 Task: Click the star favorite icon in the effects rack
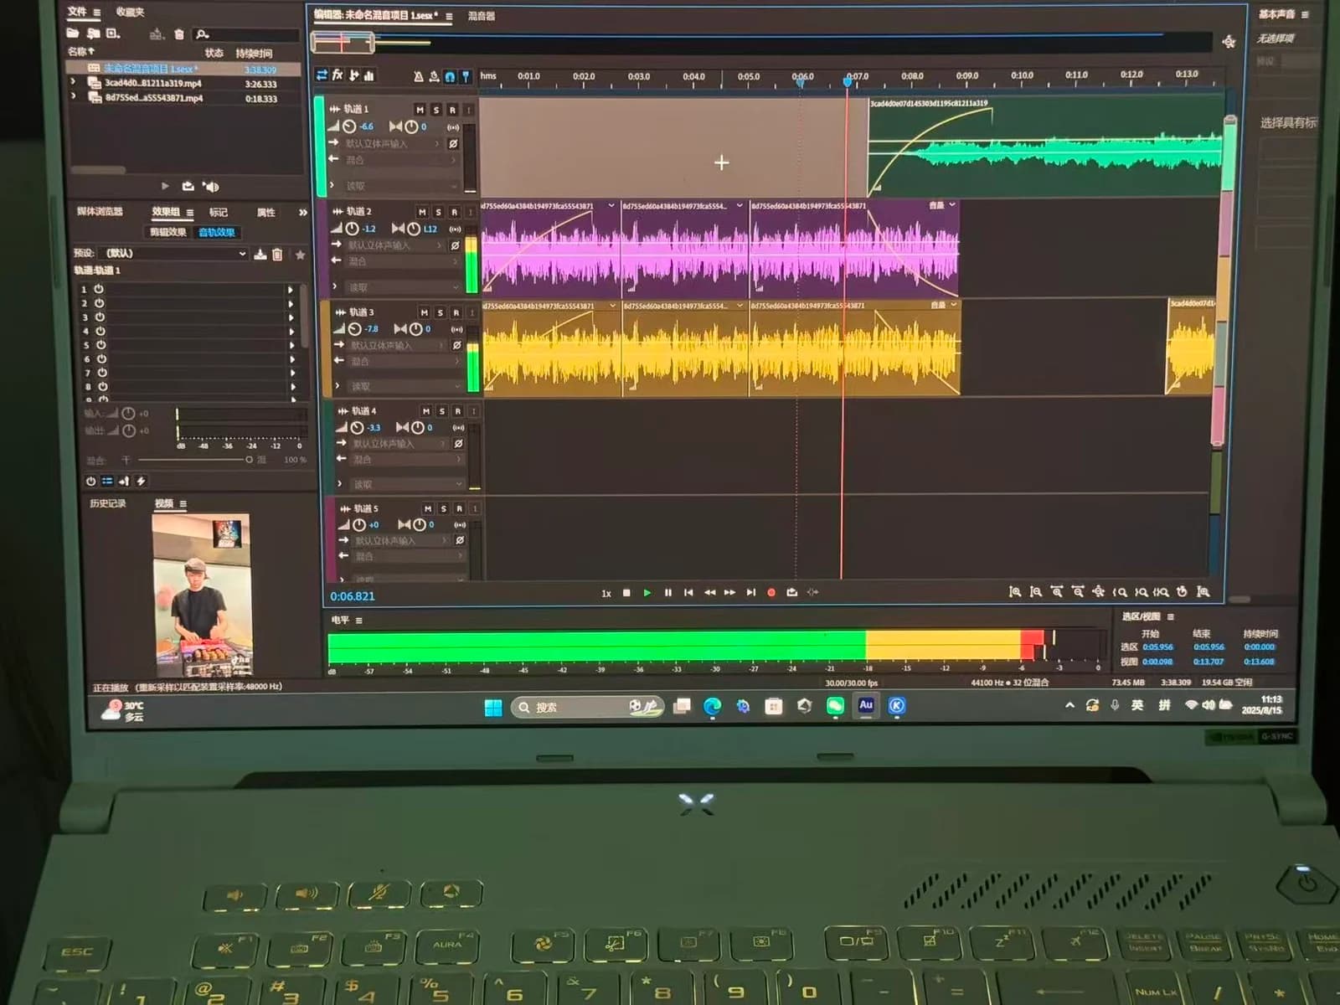click(300, 255)
